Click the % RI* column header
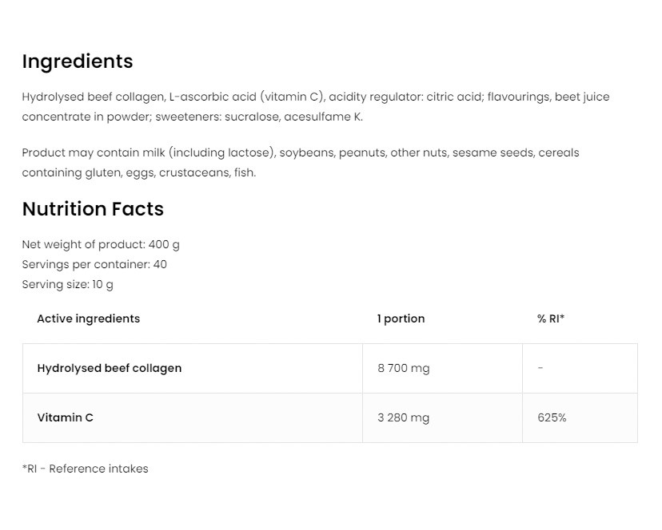The image size is (662, 530). click(x=551, y=318)
